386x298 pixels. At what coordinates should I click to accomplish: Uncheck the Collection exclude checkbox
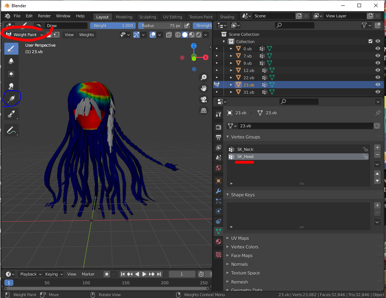[x=370, y=41]
